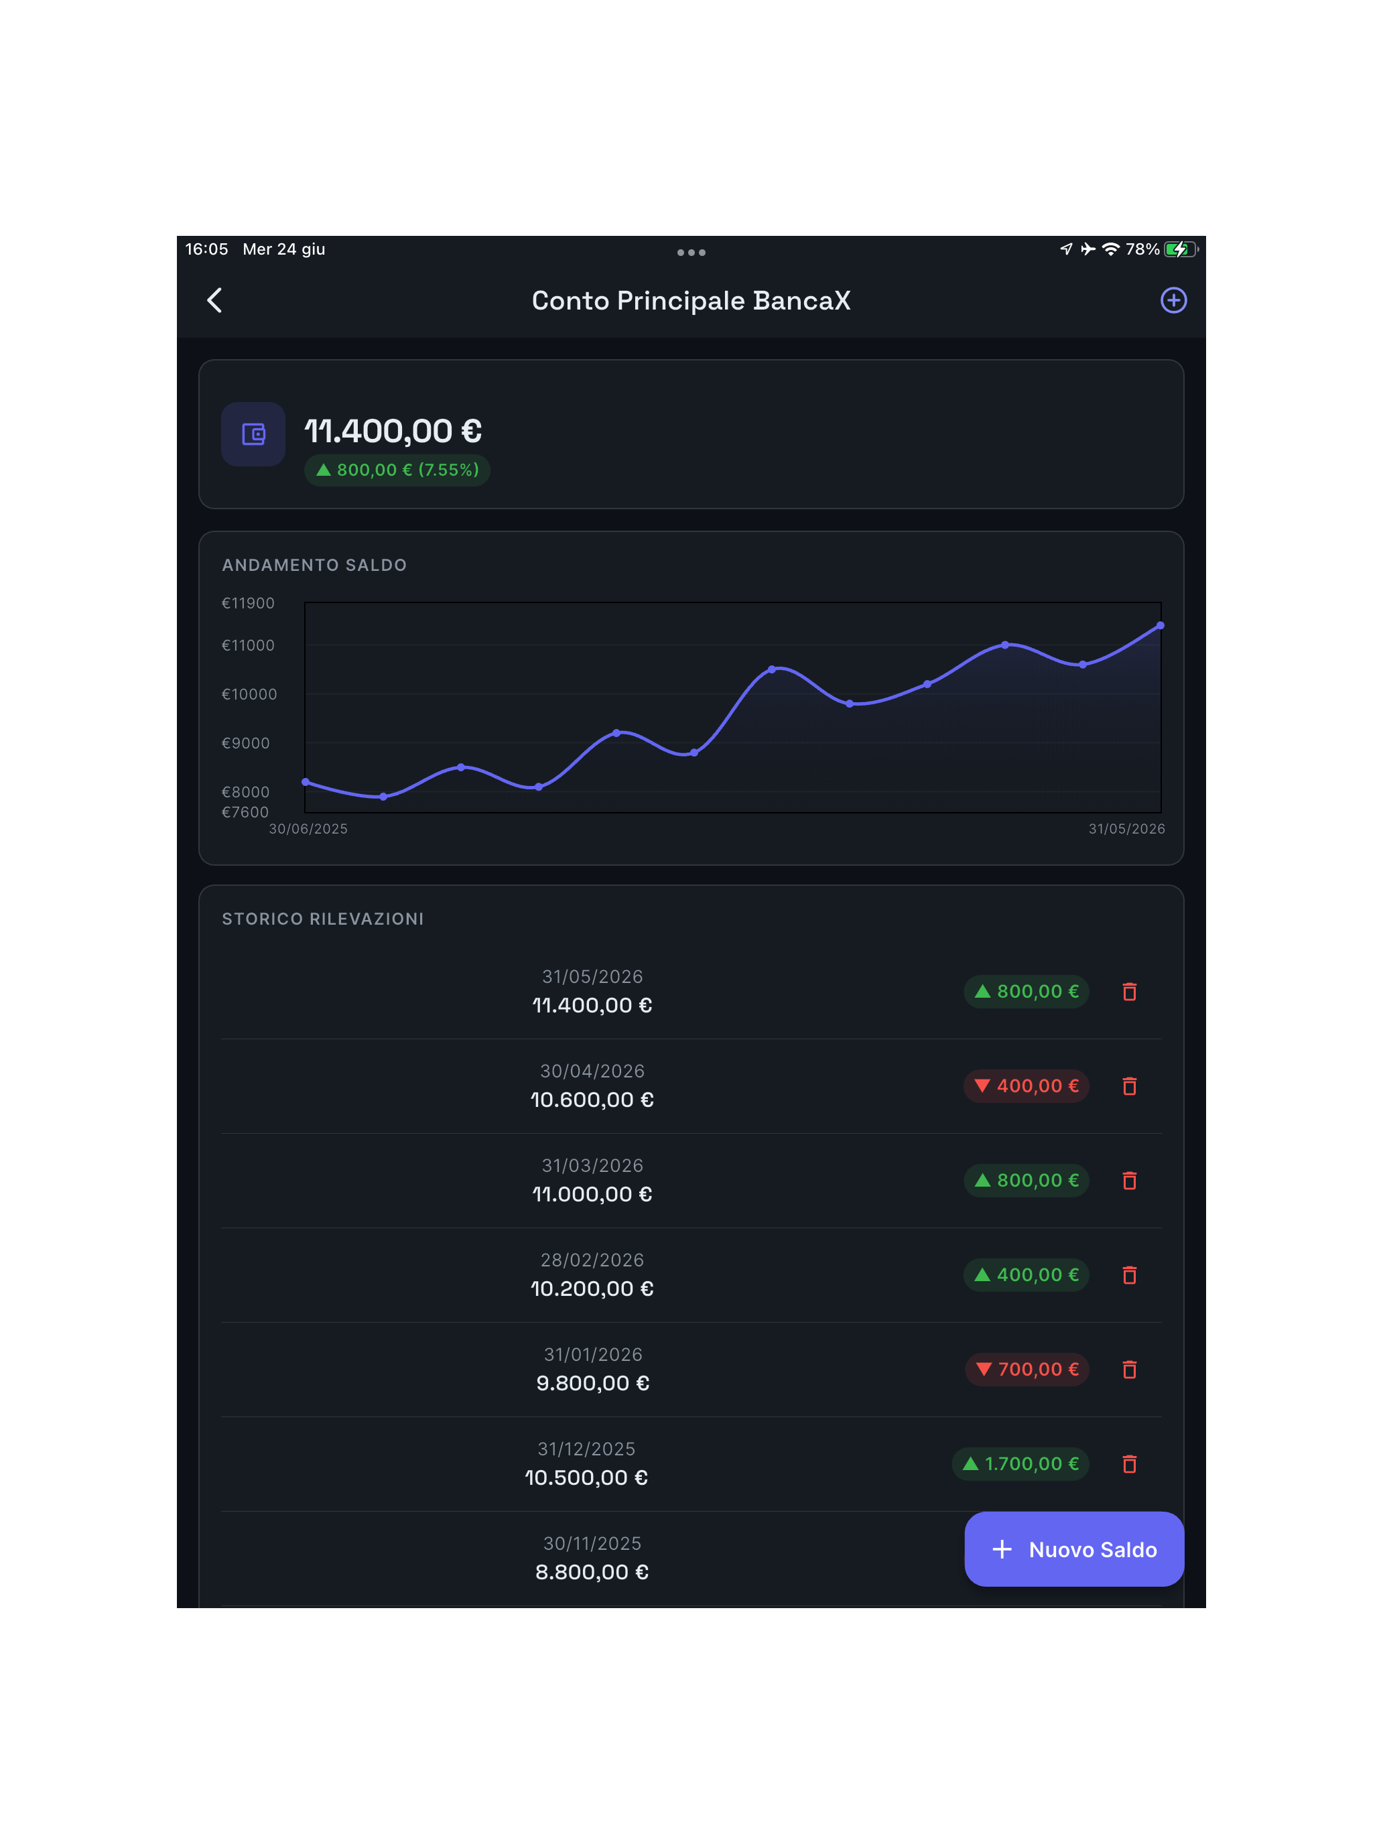Delete the 31/01/2026 balance entry
The height and width of the screenshot is (1844, 1383).
(x=1129, y=1369)
